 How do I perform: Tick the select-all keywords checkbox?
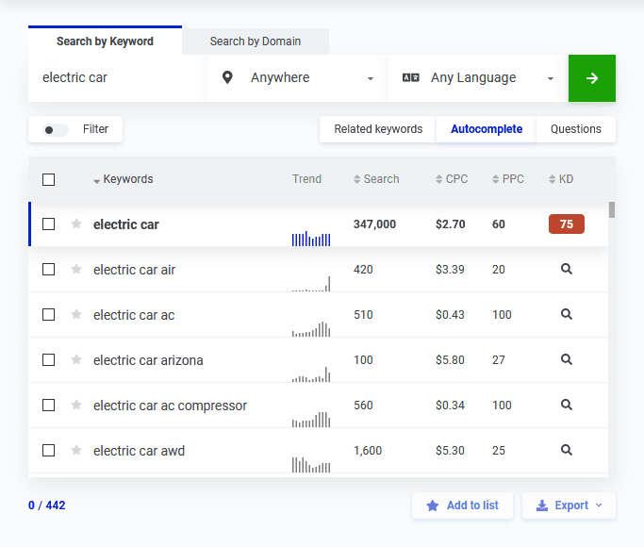tap(48, 179)
